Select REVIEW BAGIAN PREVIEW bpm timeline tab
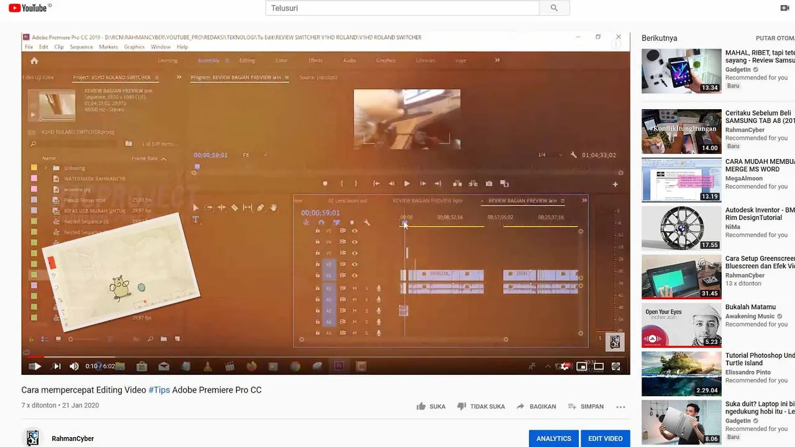The height and width of the screenshot is (447, 795). tap(428, 201)
